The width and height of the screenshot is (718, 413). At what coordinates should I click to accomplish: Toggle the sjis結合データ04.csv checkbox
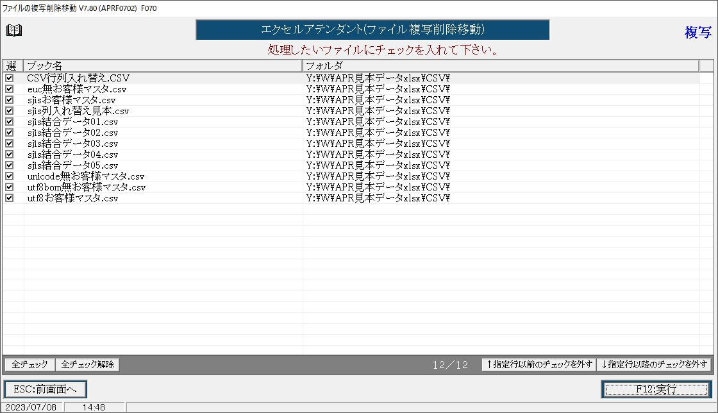[10, 155]
